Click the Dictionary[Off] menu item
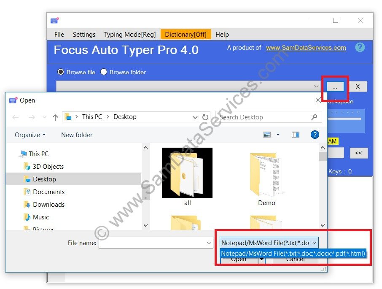Screen dimensions: 382x289 (x=186, y=34)
